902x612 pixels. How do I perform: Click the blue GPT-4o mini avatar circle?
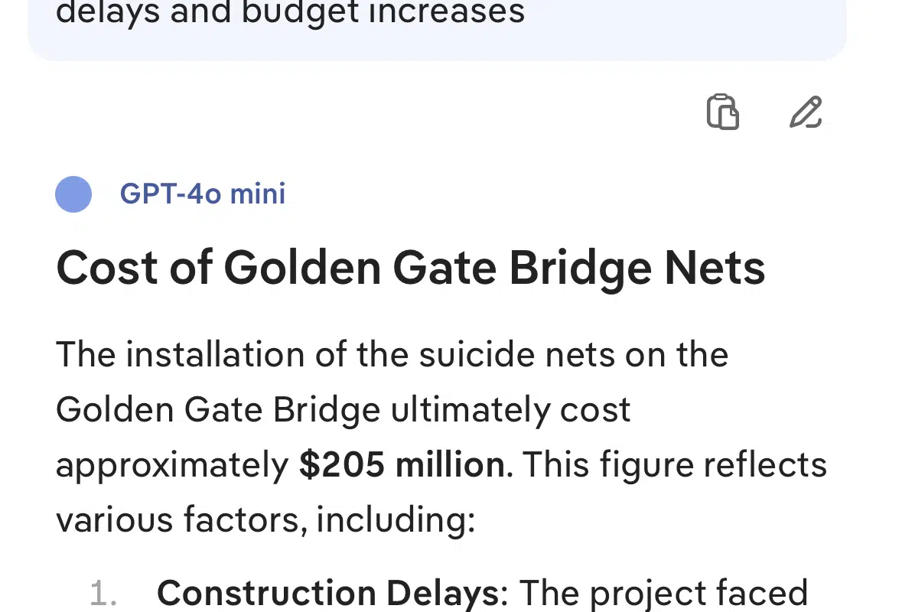click(73, 194)
